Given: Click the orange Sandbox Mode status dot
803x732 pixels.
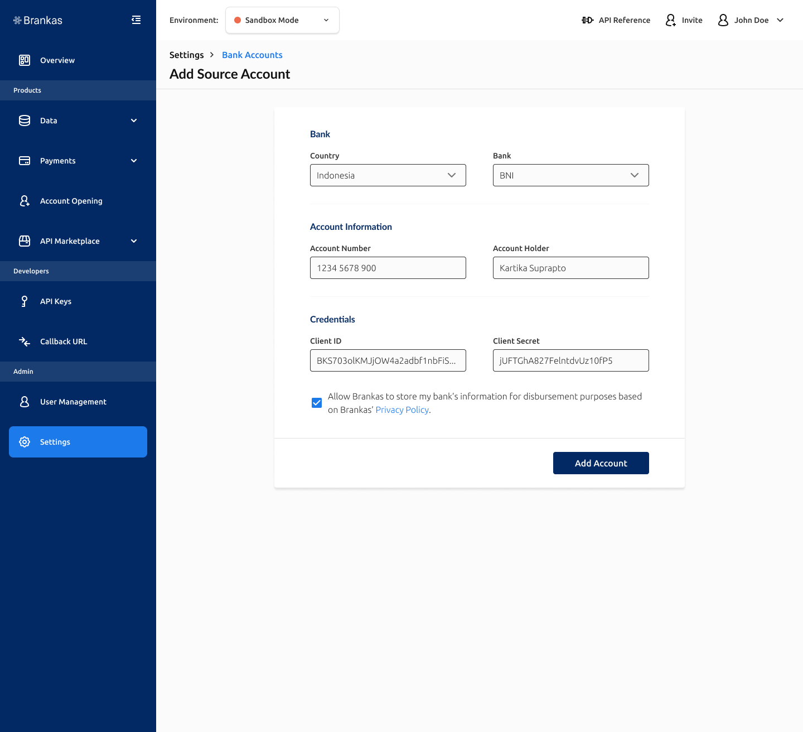Looking at the screenshot, I should click(x=238, y=20).
